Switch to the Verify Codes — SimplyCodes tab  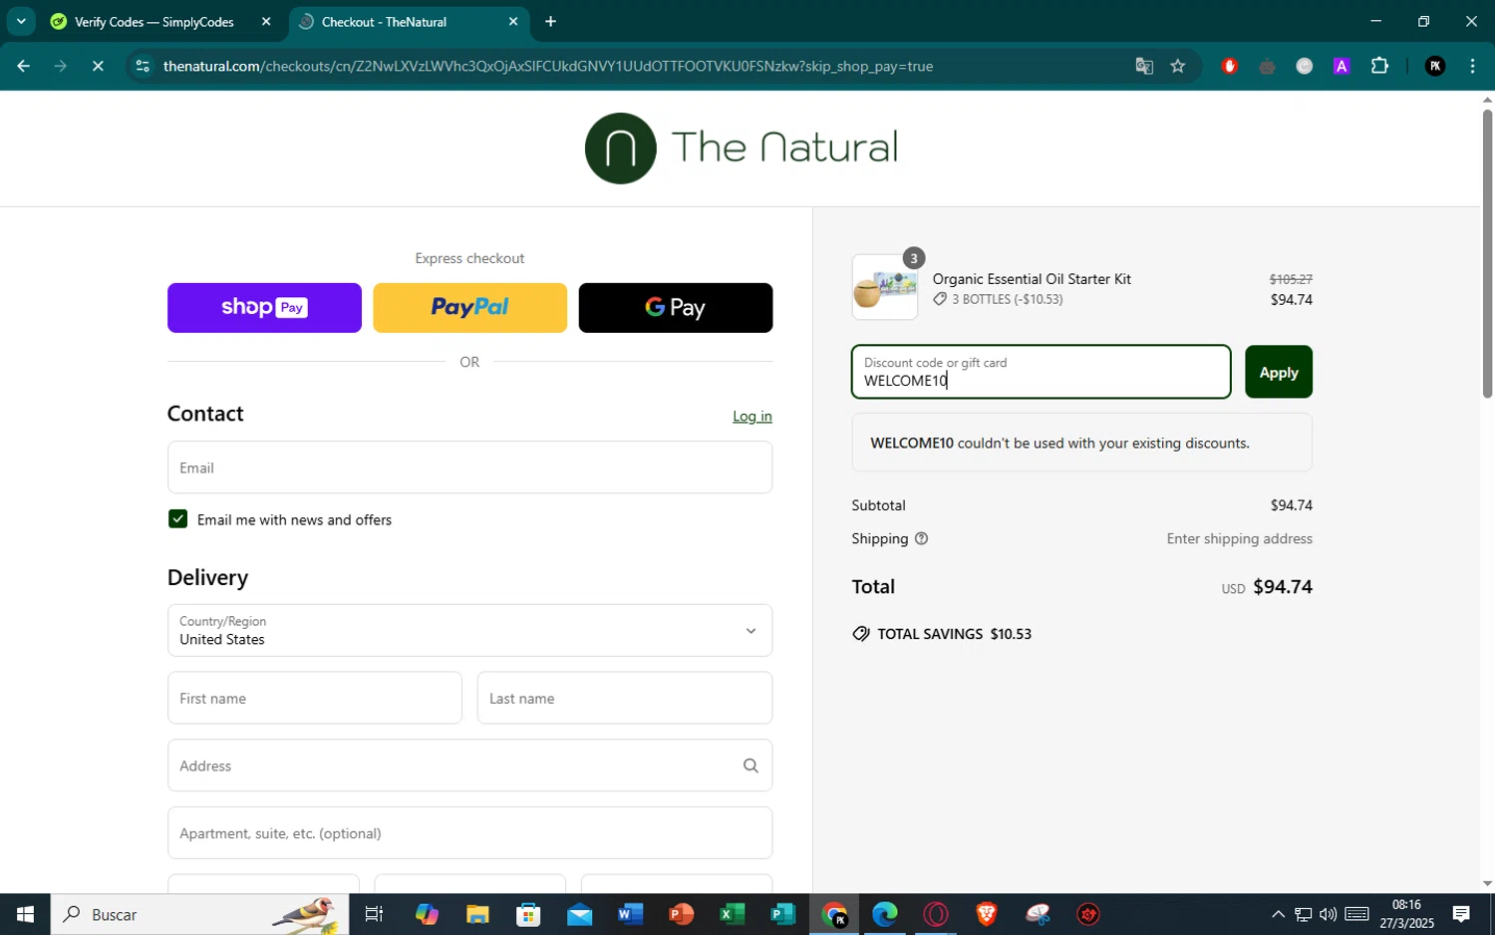click(x=152, y=22)
